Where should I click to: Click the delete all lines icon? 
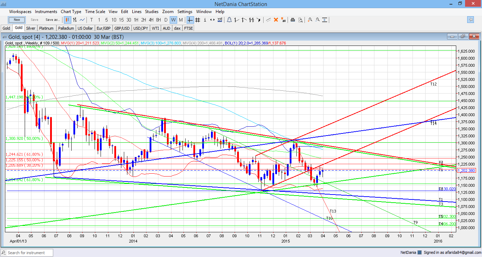(283, 20)
